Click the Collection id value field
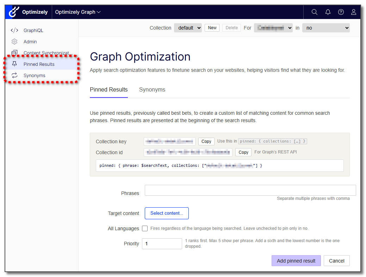Image resolution: width=366 pixels, height=277 pixels. [188, 152]
